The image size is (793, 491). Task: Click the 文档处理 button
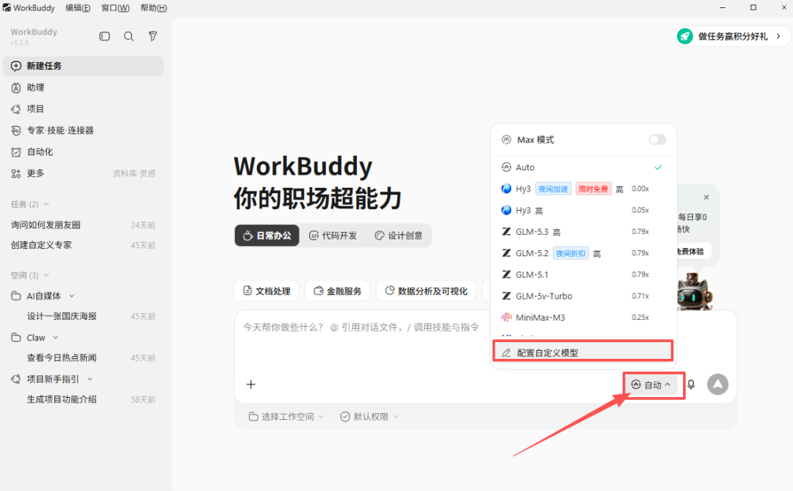(x=267, y=291)
